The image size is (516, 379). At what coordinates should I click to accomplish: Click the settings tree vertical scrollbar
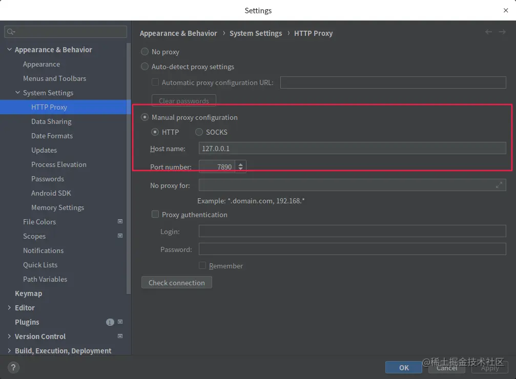129,168
